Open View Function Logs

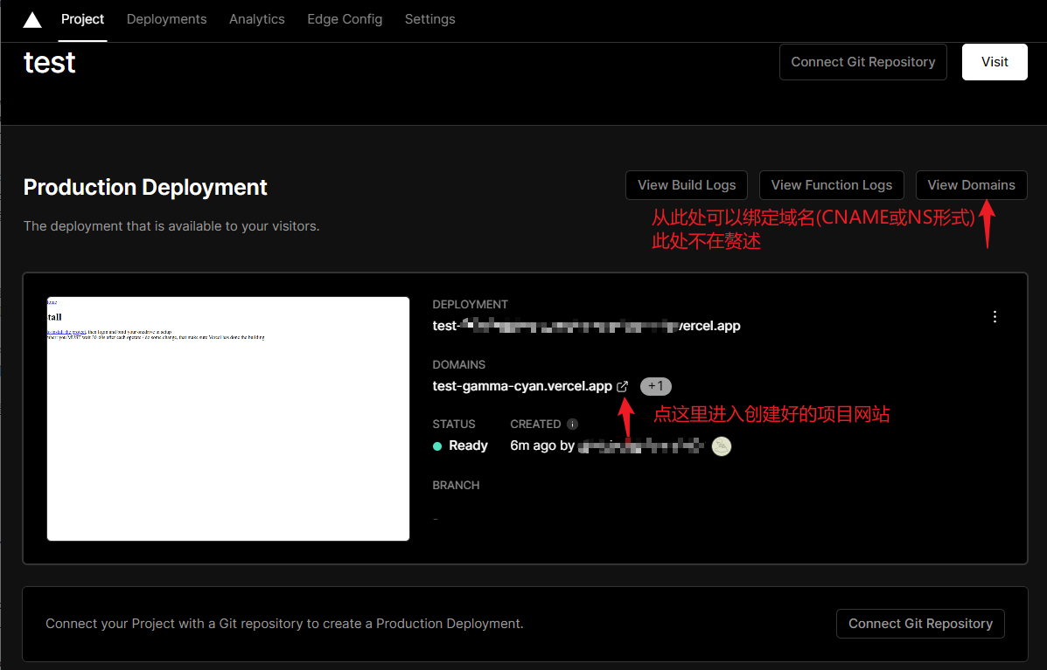(x=831, y=185)
